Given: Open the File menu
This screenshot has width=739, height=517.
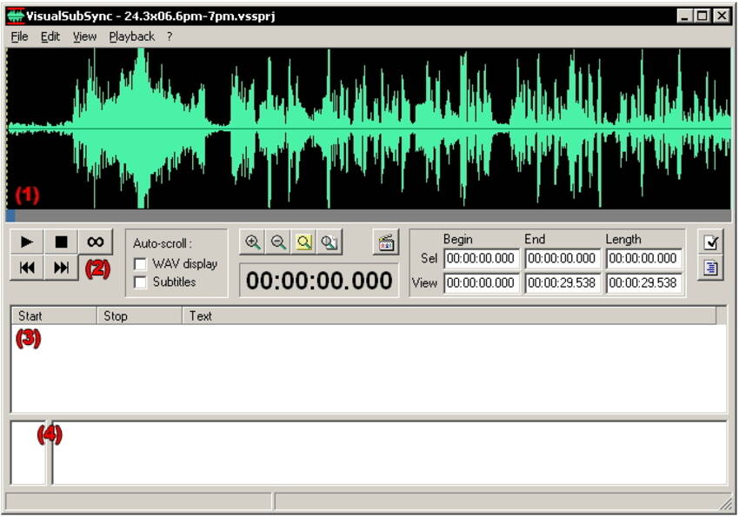Looking at the screenshot, I should coord(19,36).
